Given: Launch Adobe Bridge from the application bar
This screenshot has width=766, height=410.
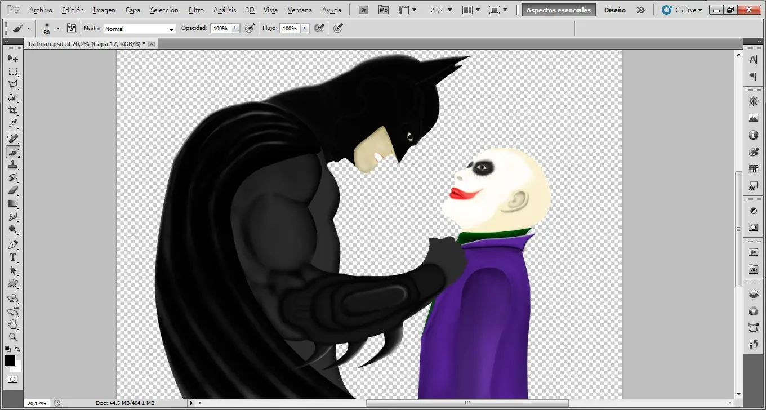Looking at the screenshot, I should [363, 10].
